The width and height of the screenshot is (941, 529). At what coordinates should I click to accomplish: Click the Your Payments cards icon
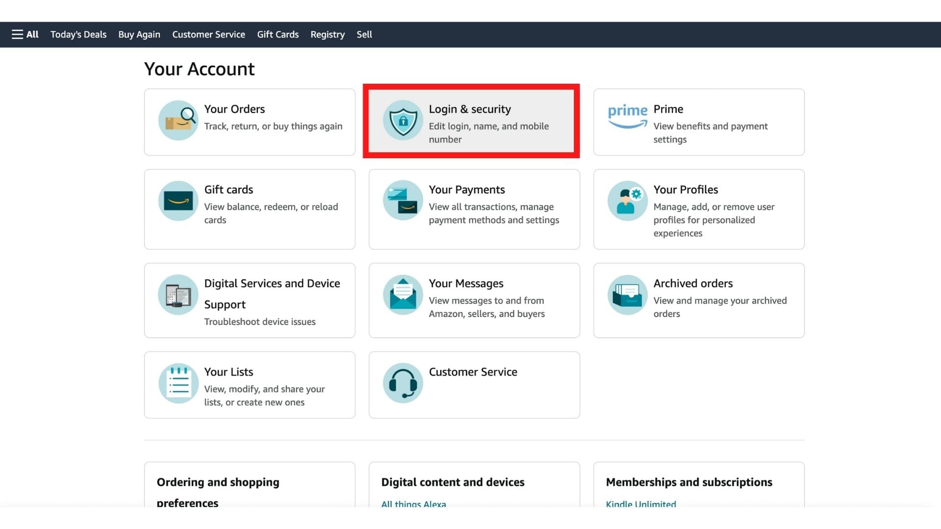pos(403,201)
